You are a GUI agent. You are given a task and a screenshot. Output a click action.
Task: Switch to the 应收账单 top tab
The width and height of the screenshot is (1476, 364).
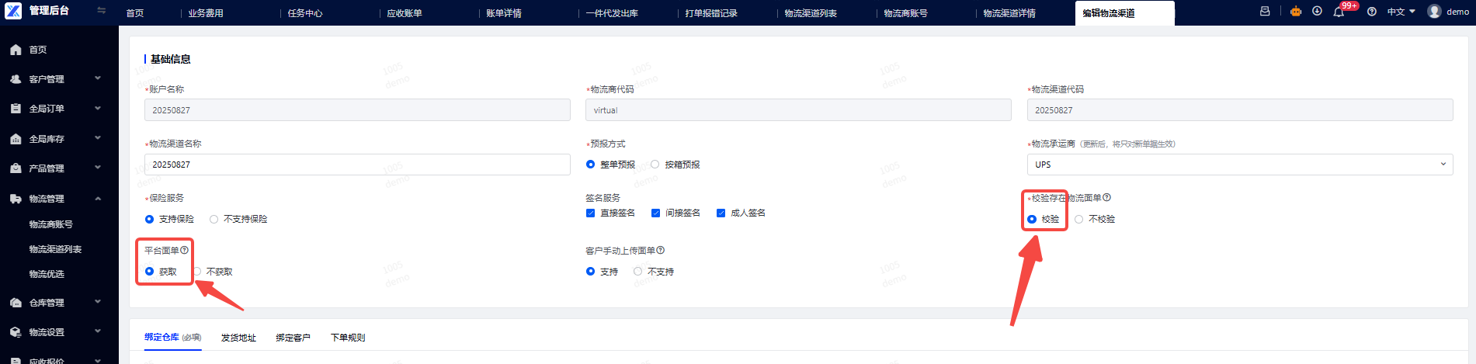(405, 13)
